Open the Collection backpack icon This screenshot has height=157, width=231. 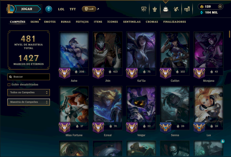pos(165,9)
